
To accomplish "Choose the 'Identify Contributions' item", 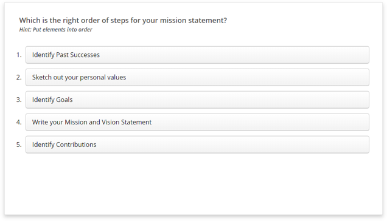I will coord(197,144).
